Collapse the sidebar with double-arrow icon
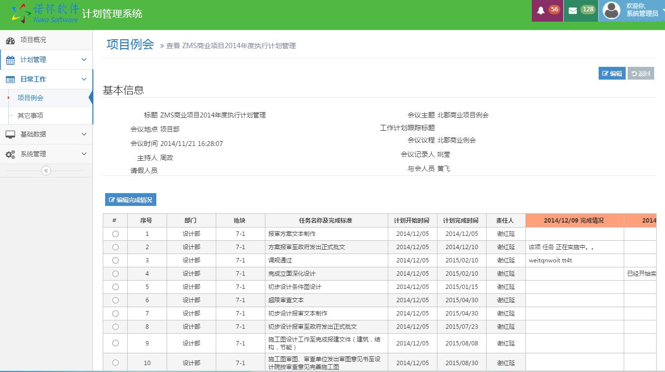Viewport: 665px width, 372px height. coord(46,171)
